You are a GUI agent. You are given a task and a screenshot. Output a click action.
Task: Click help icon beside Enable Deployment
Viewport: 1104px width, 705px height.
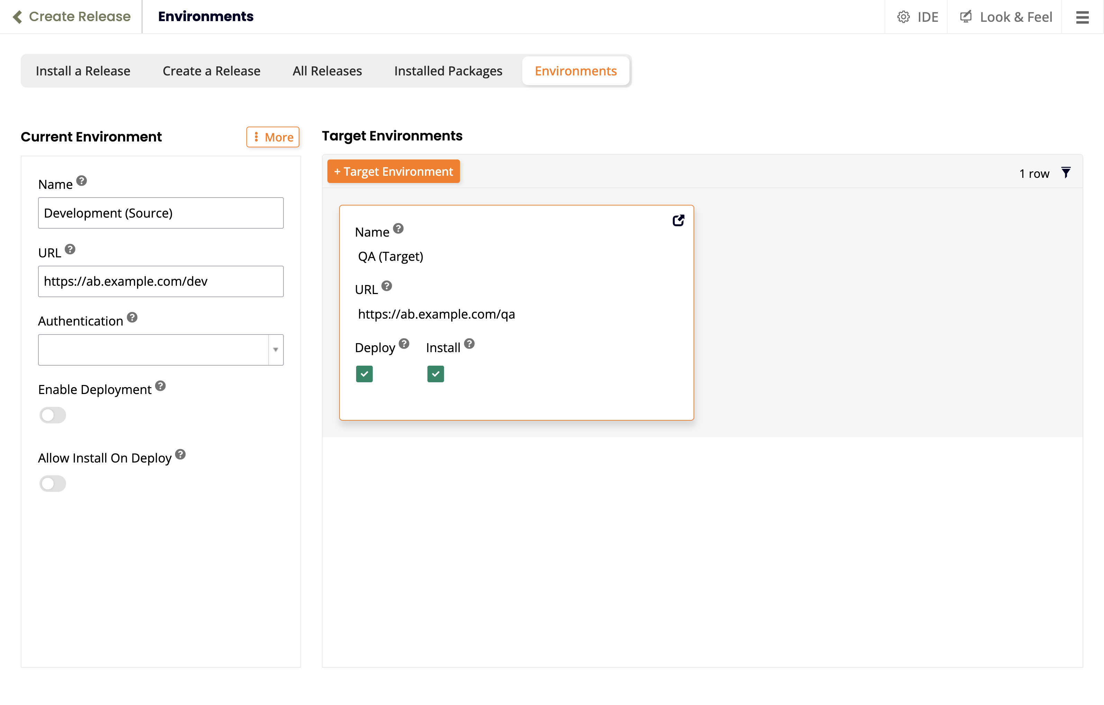click(160, 385)
